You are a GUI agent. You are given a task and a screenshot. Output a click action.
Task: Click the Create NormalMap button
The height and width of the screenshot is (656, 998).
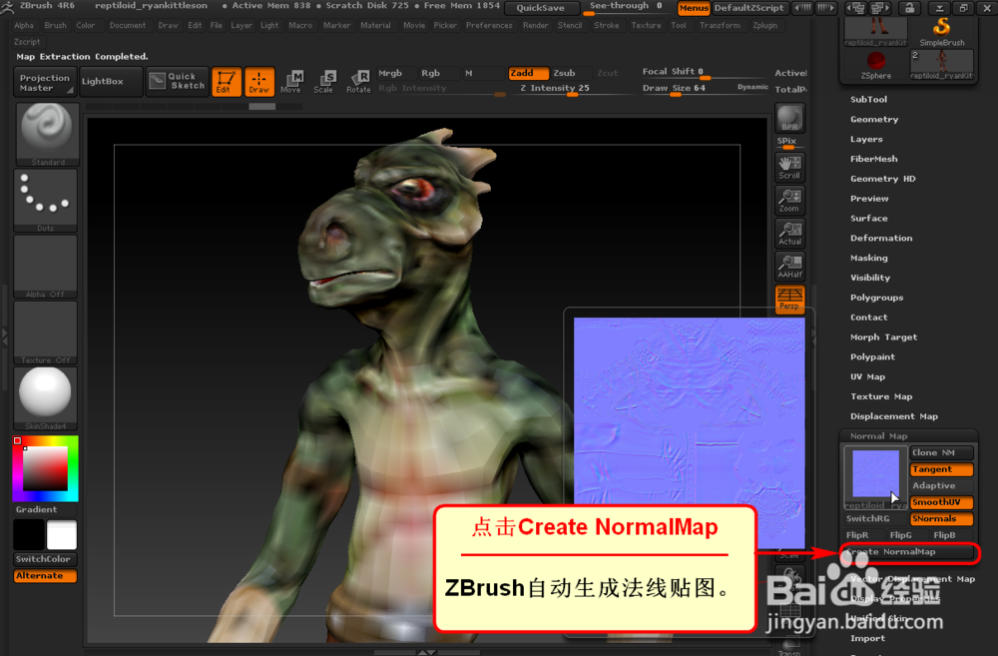909,552
